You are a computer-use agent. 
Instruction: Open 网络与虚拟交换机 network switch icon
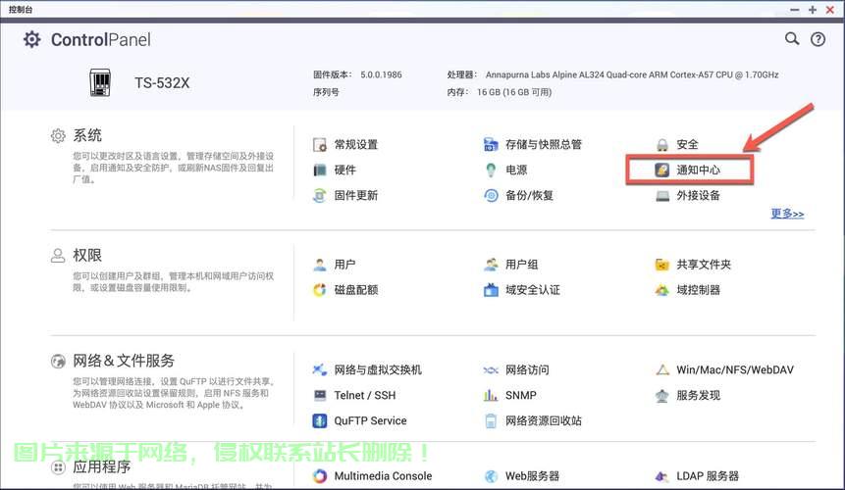[320, 369]
